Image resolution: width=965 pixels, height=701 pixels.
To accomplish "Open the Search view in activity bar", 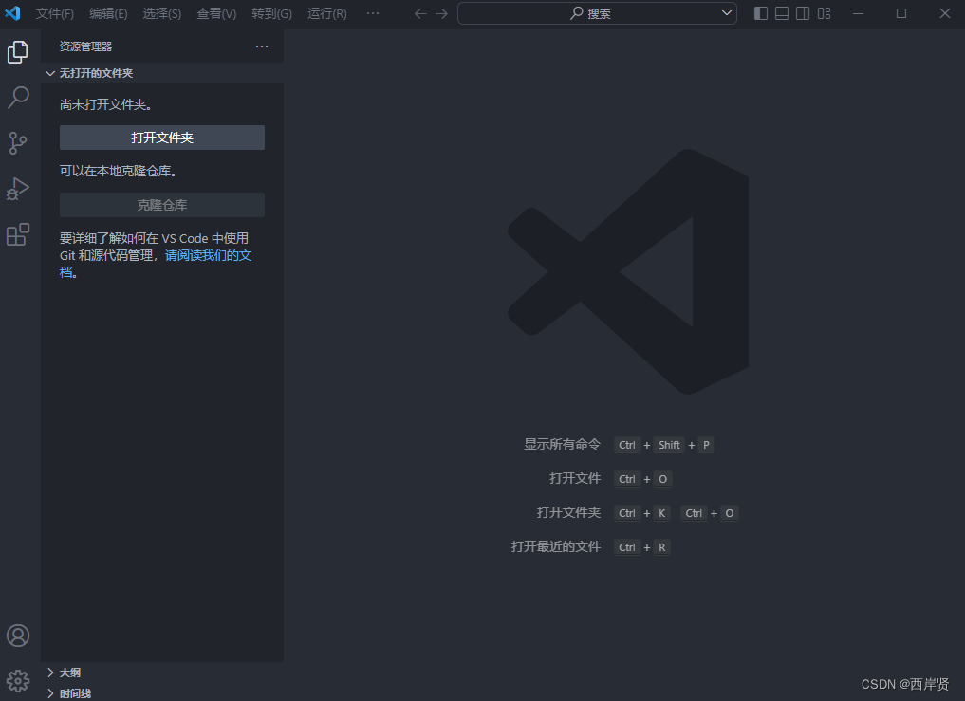I will pos(18,98).
